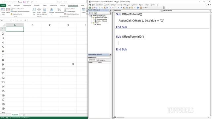Collapse the Module folder node
The image size is (212, 119).
[91, 23]
